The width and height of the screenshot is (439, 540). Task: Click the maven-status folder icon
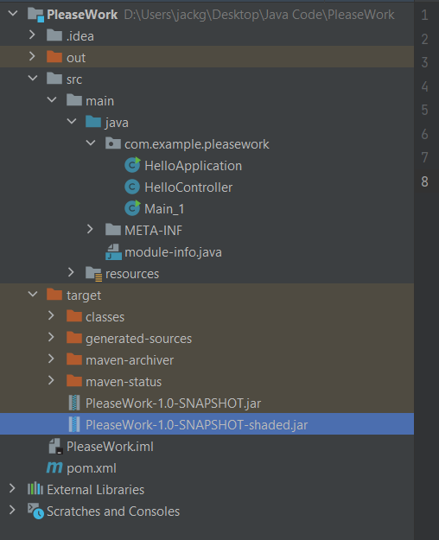(x=74, y=381)
